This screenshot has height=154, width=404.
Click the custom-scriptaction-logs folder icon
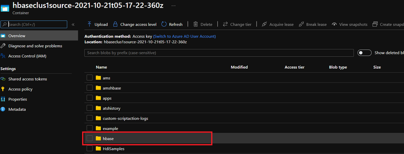pos(98,119)
